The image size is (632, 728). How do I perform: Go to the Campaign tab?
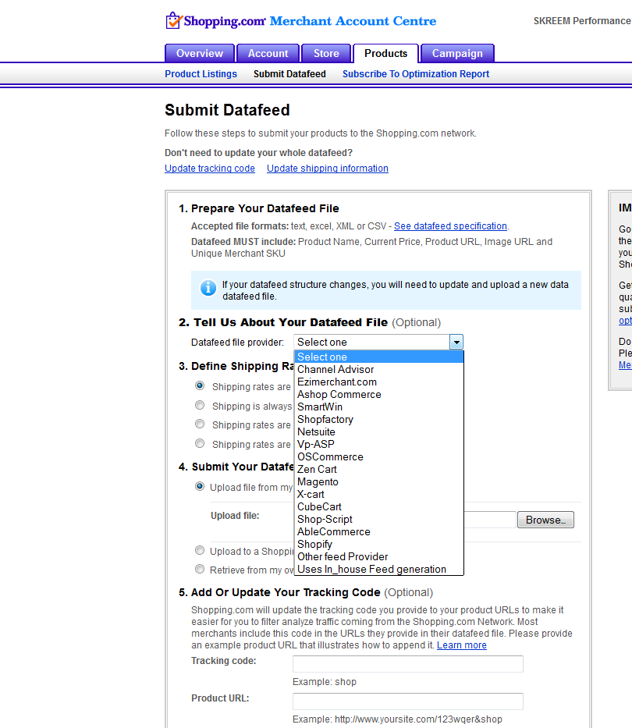(457, 53)
